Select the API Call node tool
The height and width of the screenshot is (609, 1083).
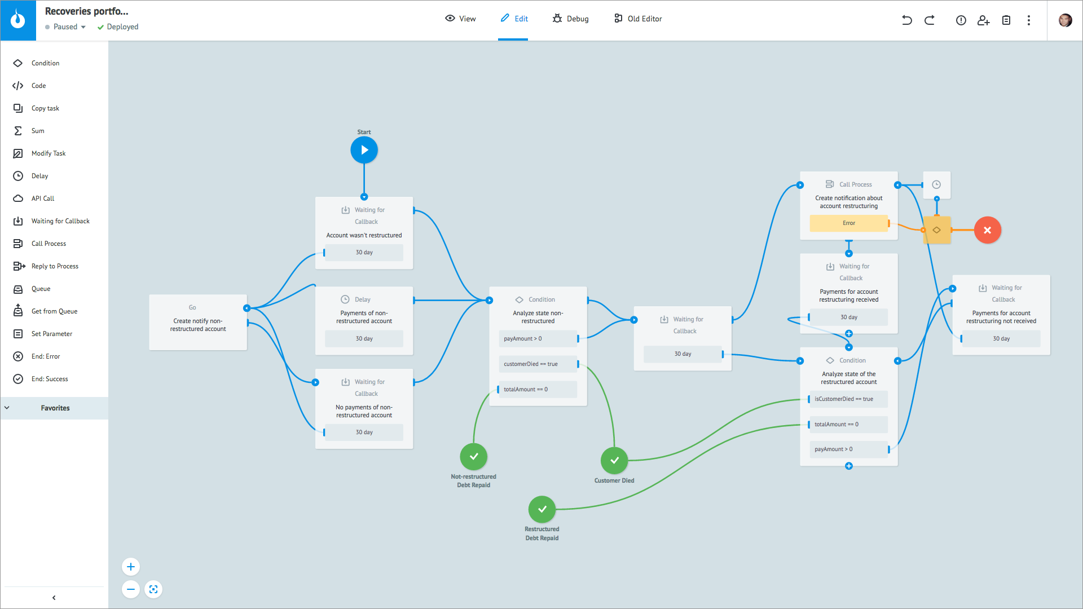pos(43,198)
